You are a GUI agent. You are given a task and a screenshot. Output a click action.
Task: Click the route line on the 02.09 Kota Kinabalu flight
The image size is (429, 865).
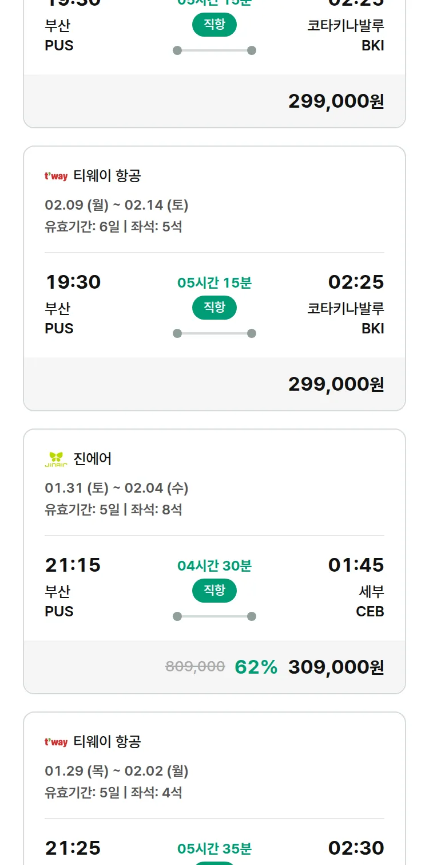[x=214, y=333]
